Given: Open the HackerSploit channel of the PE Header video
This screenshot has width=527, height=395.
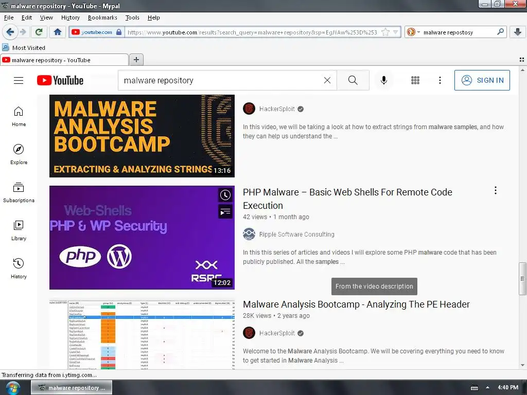Looking at the screenshot, I should point(277,333).
